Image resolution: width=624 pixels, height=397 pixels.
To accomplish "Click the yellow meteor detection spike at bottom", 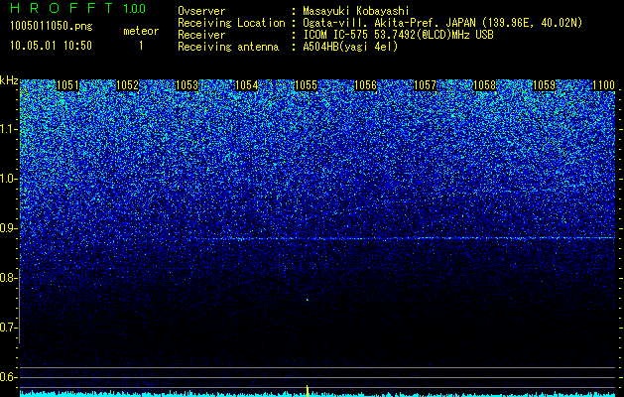I will (308, 391).
